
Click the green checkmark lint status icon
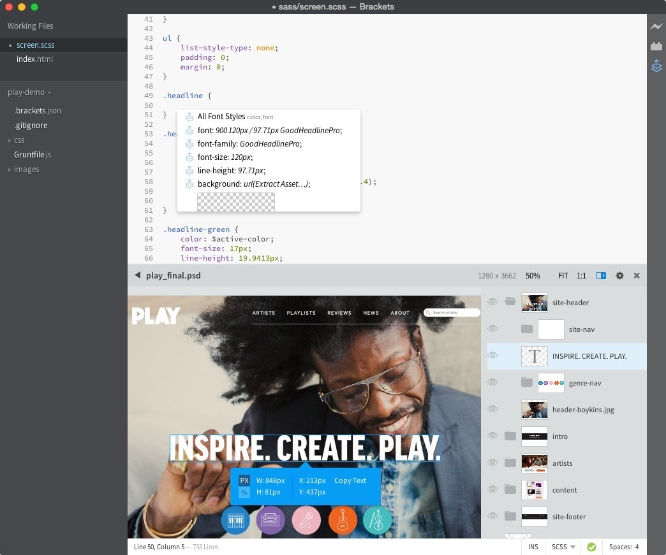(591, 547)
